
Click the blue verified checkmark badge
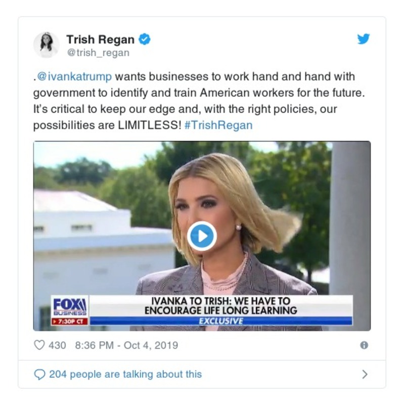[145, 39]
